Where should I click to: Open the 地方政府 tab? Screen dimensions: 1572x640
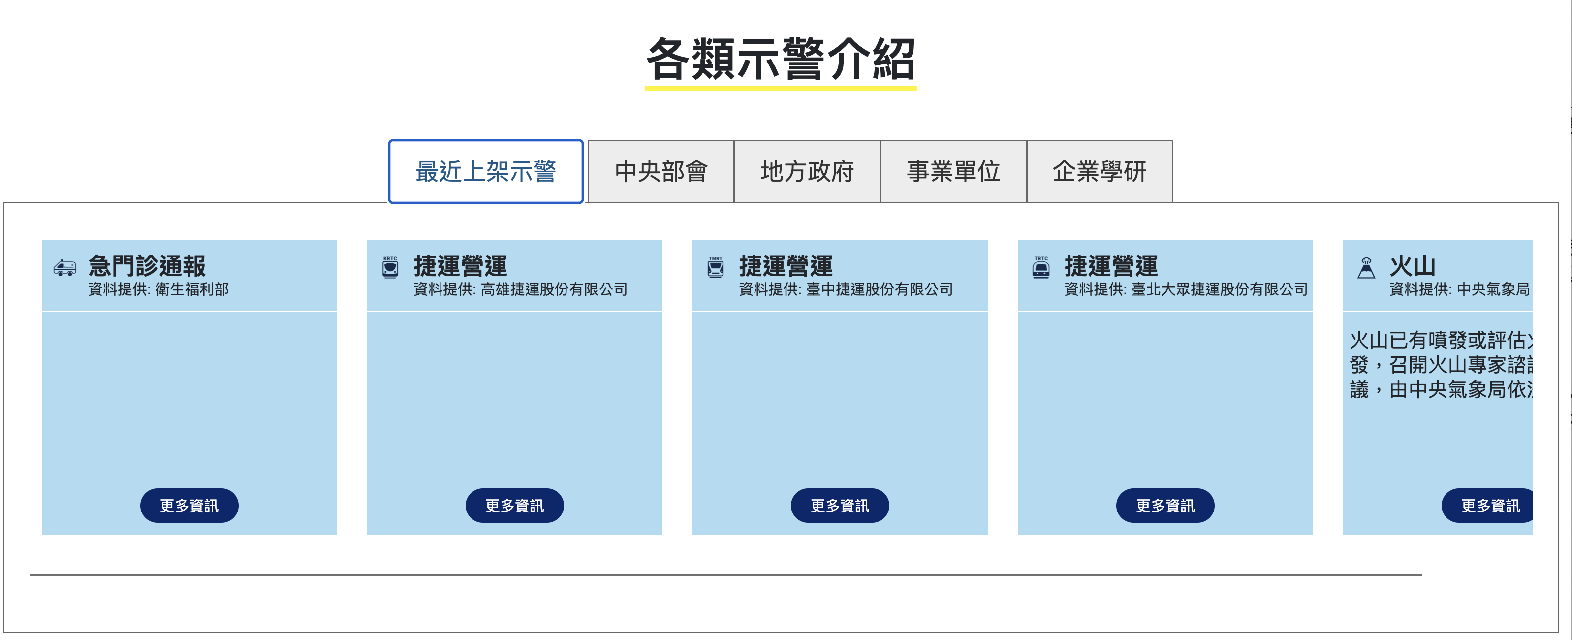pos(807,172)
